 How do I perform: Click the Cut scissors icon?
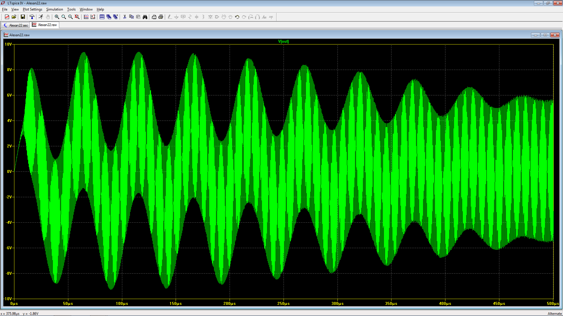125,17
